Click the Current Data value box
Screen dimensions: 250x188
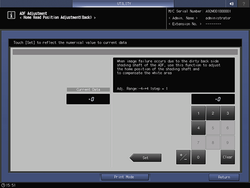point(88,99)
